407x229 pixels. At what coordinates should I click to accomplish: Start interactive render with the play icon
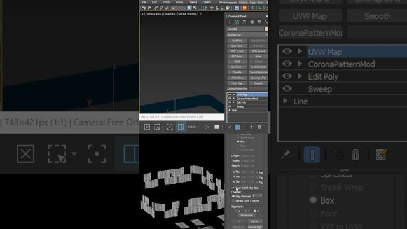coord(207,127)
